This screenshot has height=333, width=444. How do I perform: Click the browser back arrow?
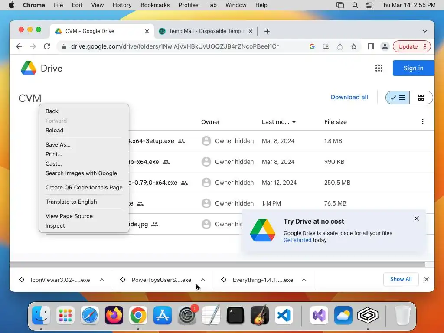pos(19,46)
